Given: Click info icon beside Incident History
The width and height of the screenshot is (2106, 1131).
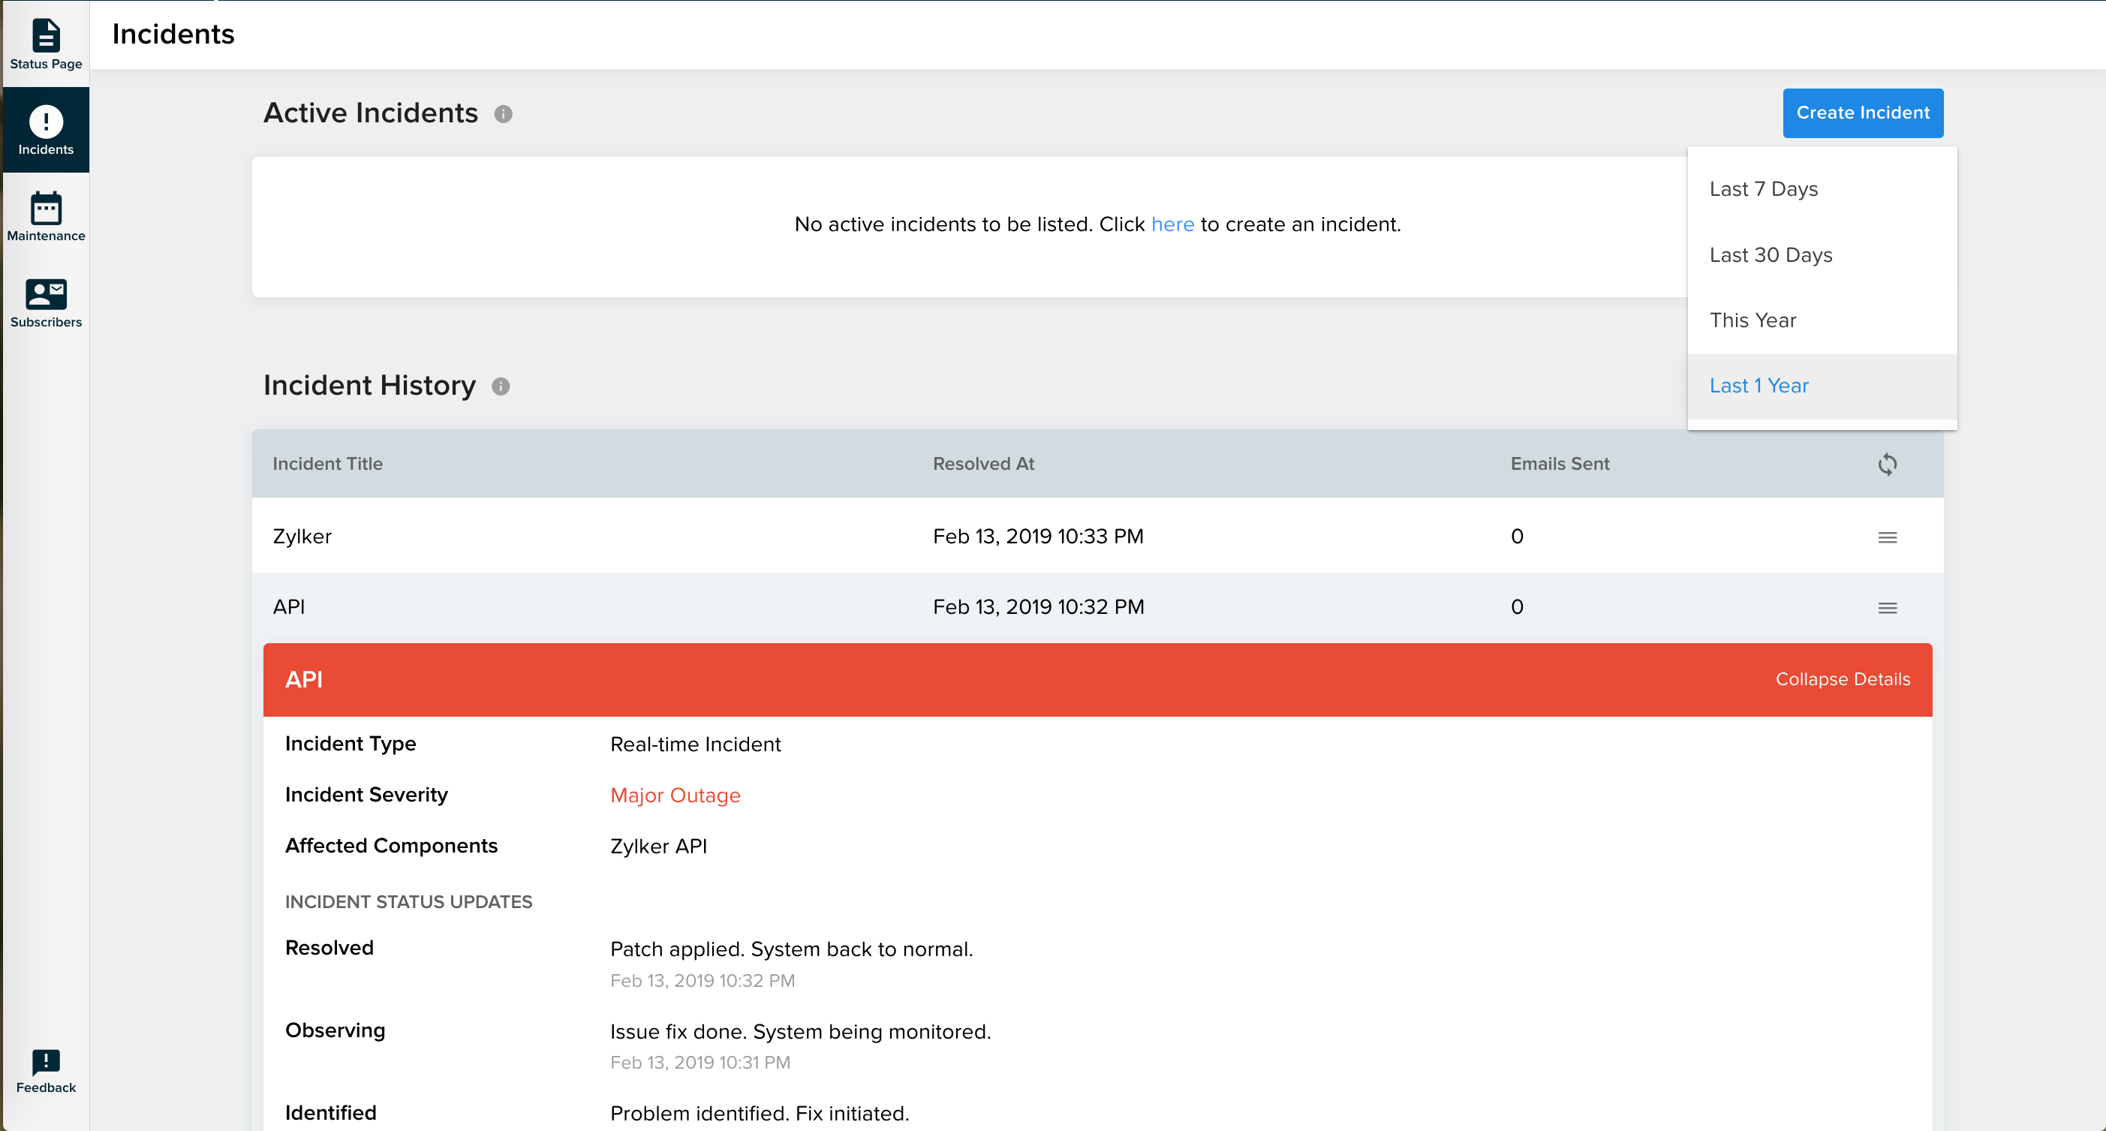Looking at the screenshot, I should pos(501,386).
